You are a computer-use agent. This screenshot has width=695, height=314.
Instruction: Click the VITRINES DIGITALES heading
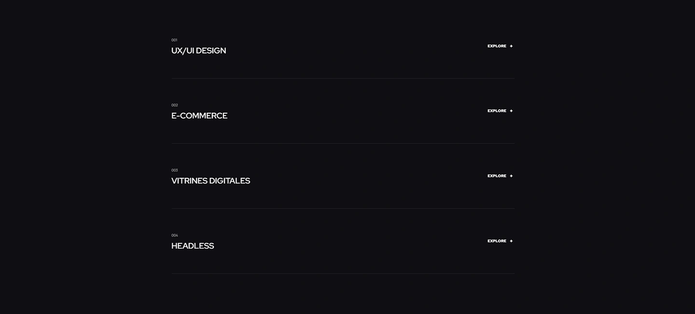coord(210,181)
